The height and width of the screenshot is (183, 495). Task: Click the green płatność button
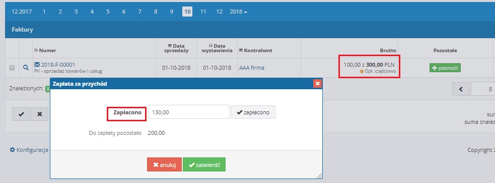[445, 68]
